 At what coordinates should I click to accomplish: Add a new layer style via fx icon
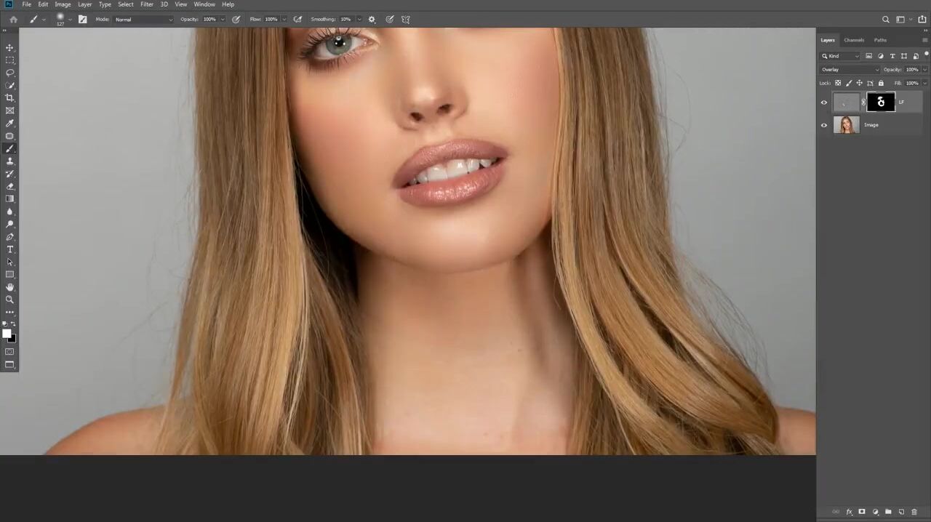click(x=849, y=512)
